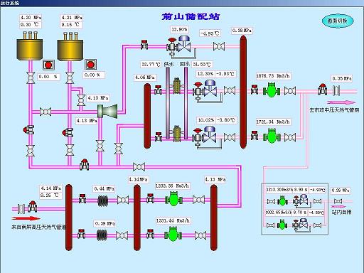Select the left golden storage tank
The width and height of the screenshot is (364, 273).
click(30, 46)
